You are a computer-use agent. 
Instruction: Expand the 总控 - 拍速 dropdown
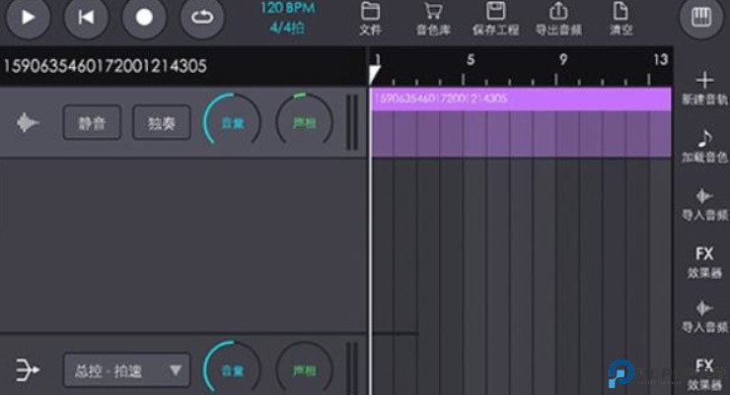pos(126,370)
